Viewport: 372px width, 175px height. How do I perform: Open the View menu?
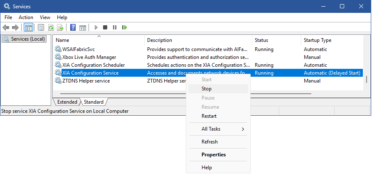45,17
